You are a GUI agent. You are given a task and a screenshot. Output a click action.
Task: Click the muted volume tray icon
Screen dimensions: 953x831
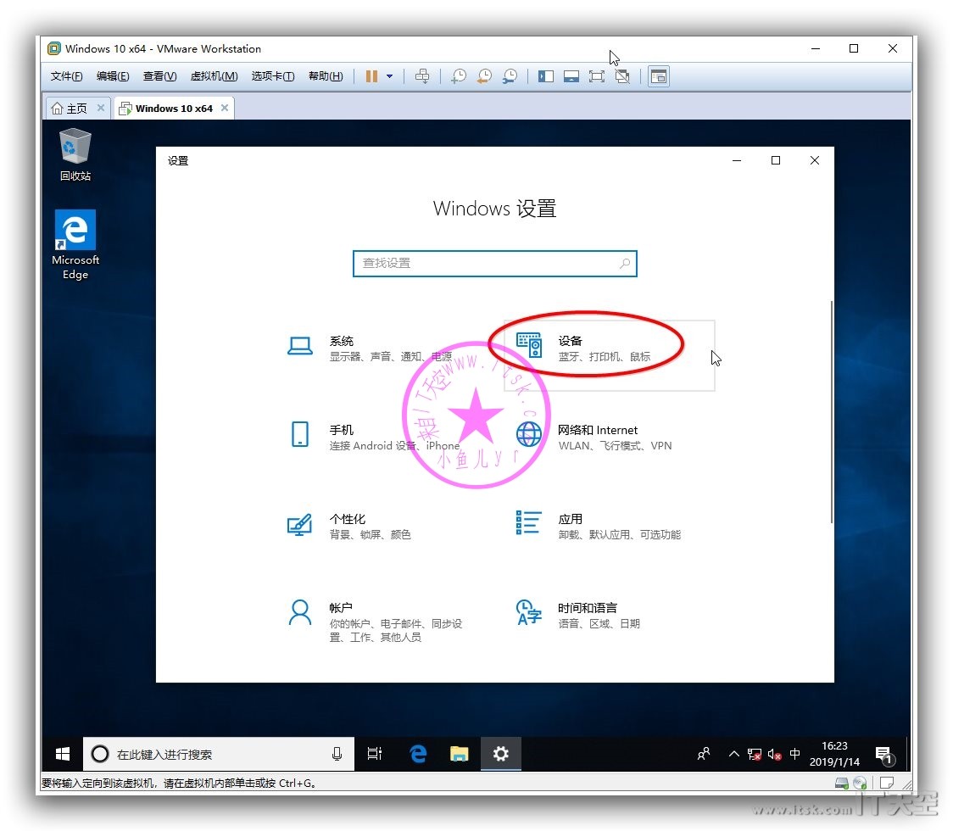774,755
